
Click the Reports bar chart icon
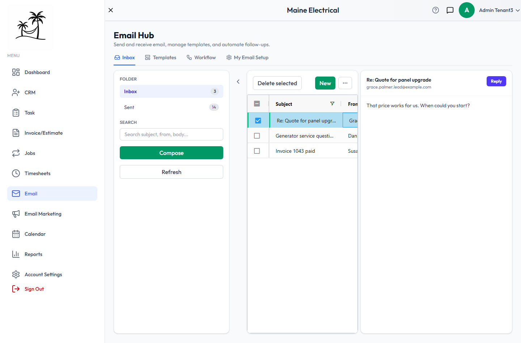(x=16, y=254)
